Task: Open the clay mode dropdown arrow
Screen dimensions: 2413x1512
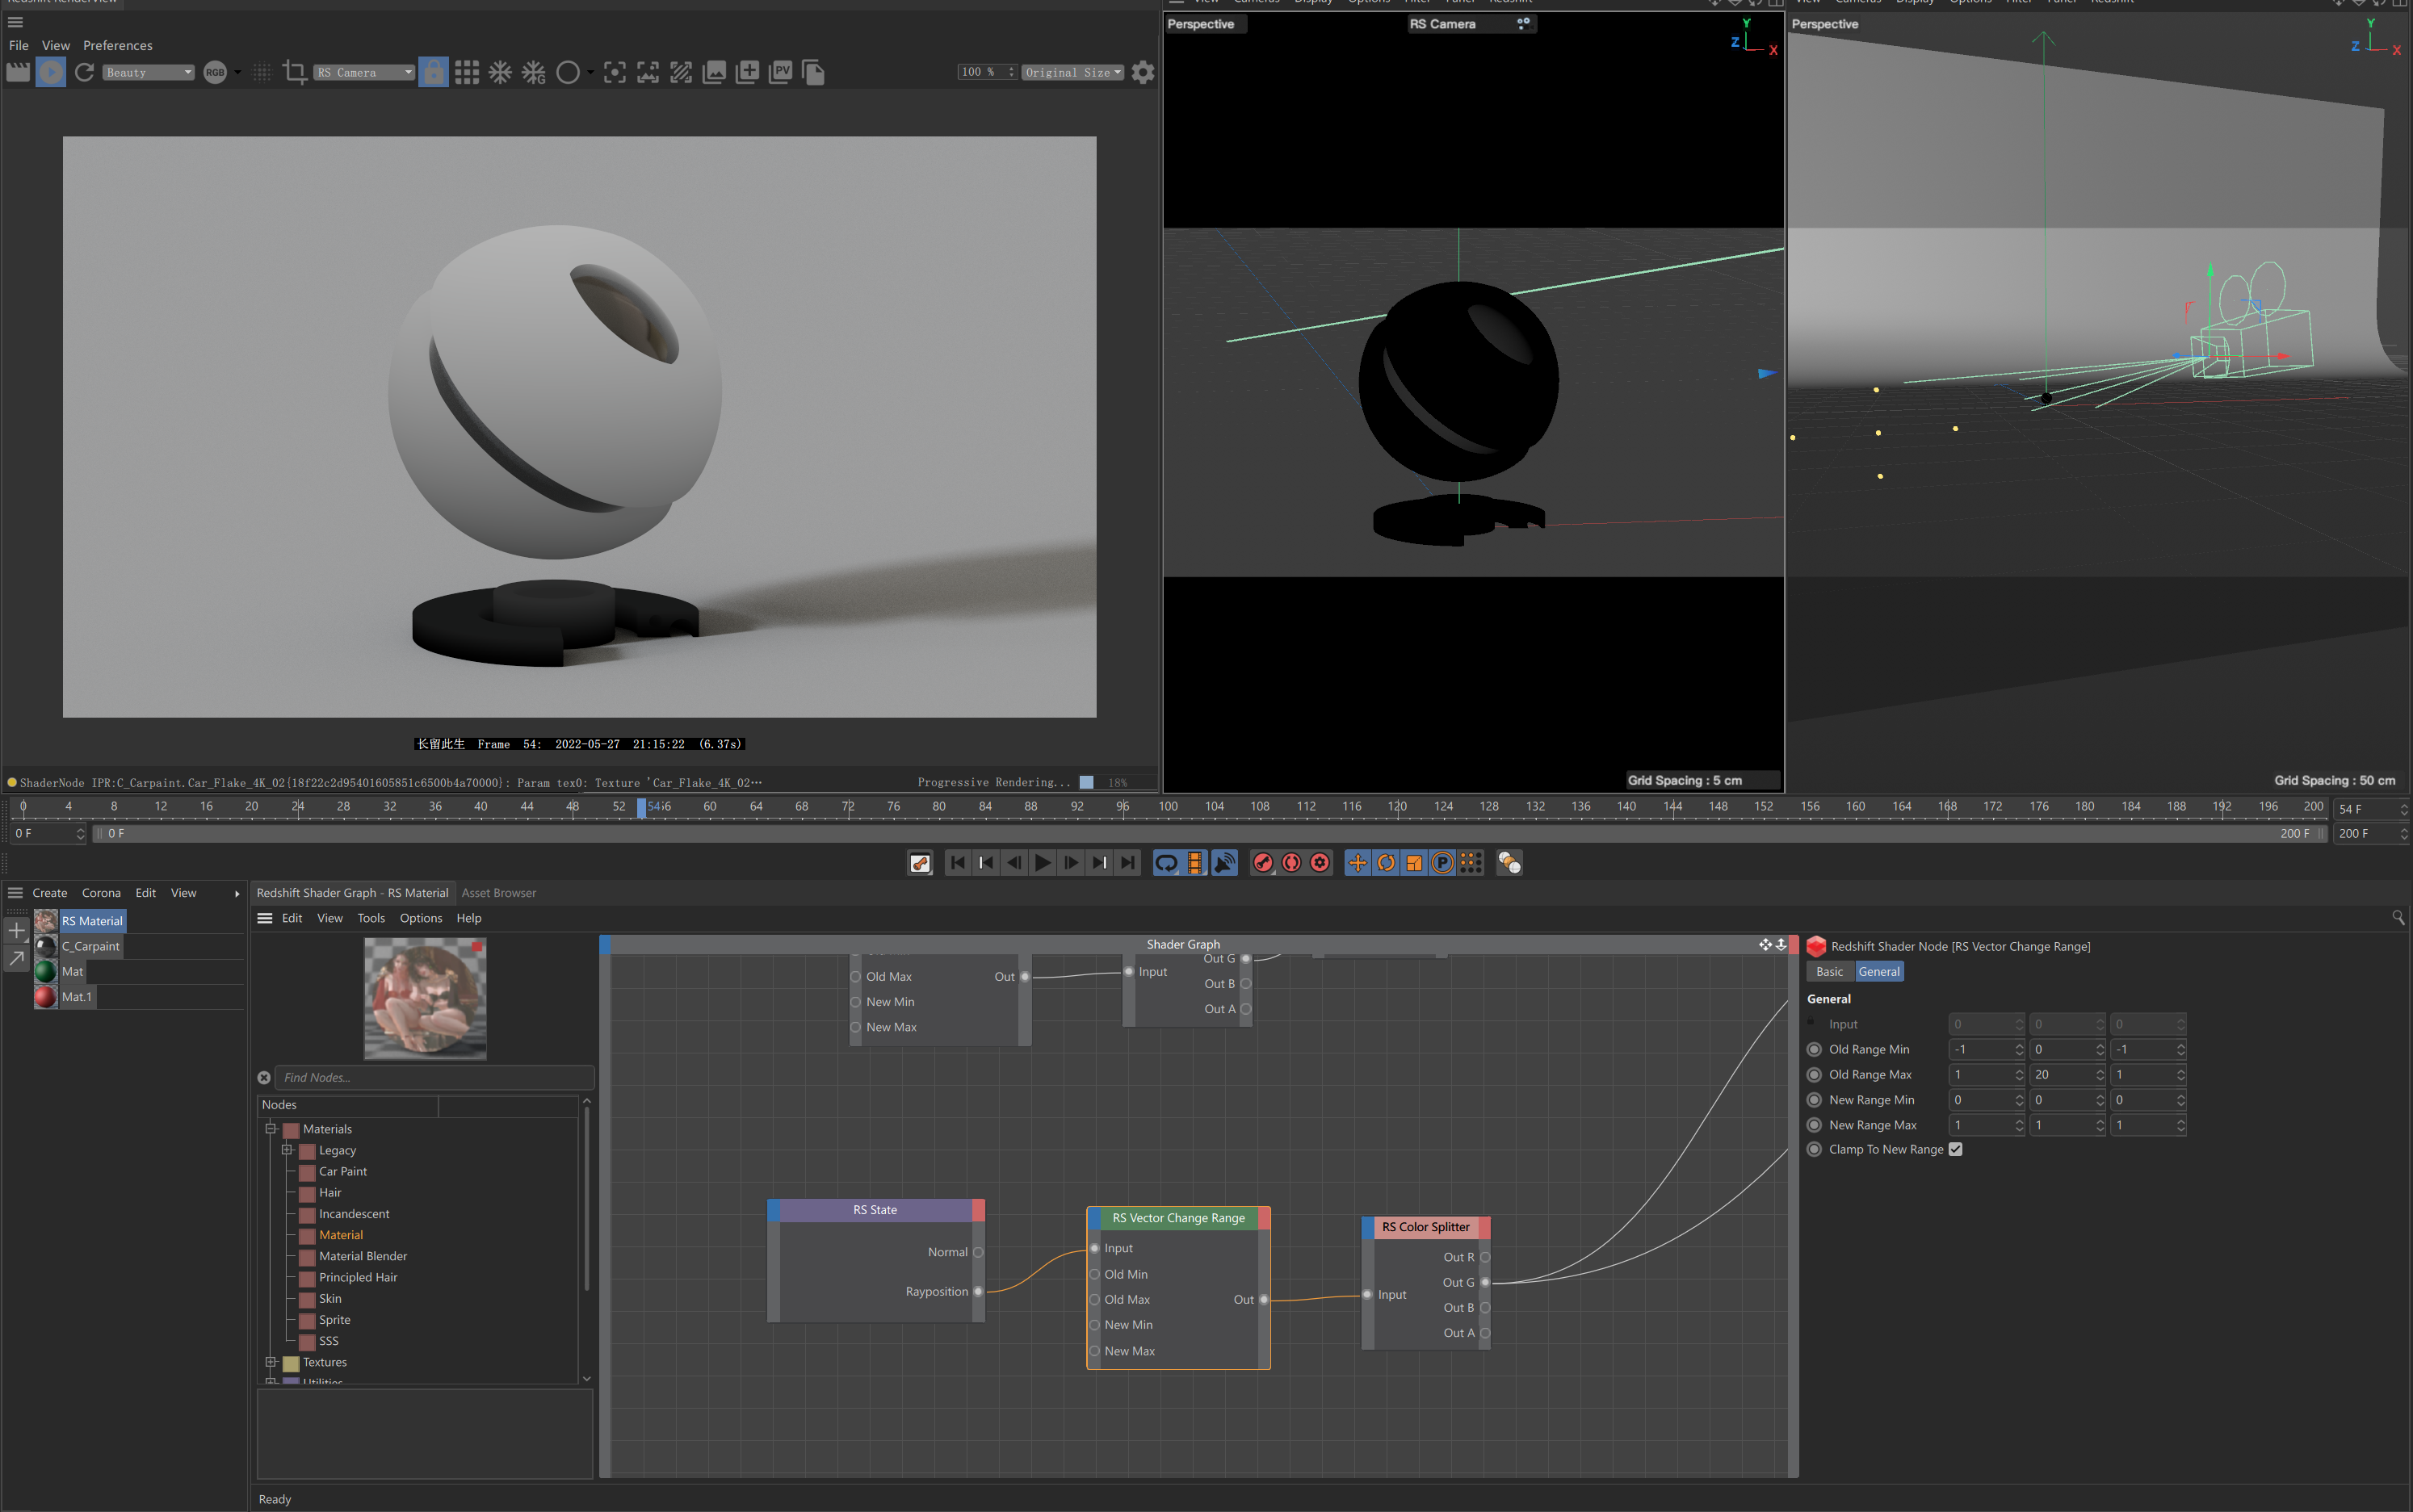Action: (x=590, y=72)
